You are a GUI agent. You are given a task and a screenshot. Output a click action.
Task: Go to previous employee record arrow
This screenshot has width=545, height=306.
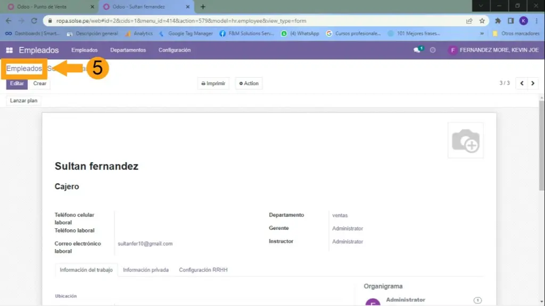tap(522, 84)
